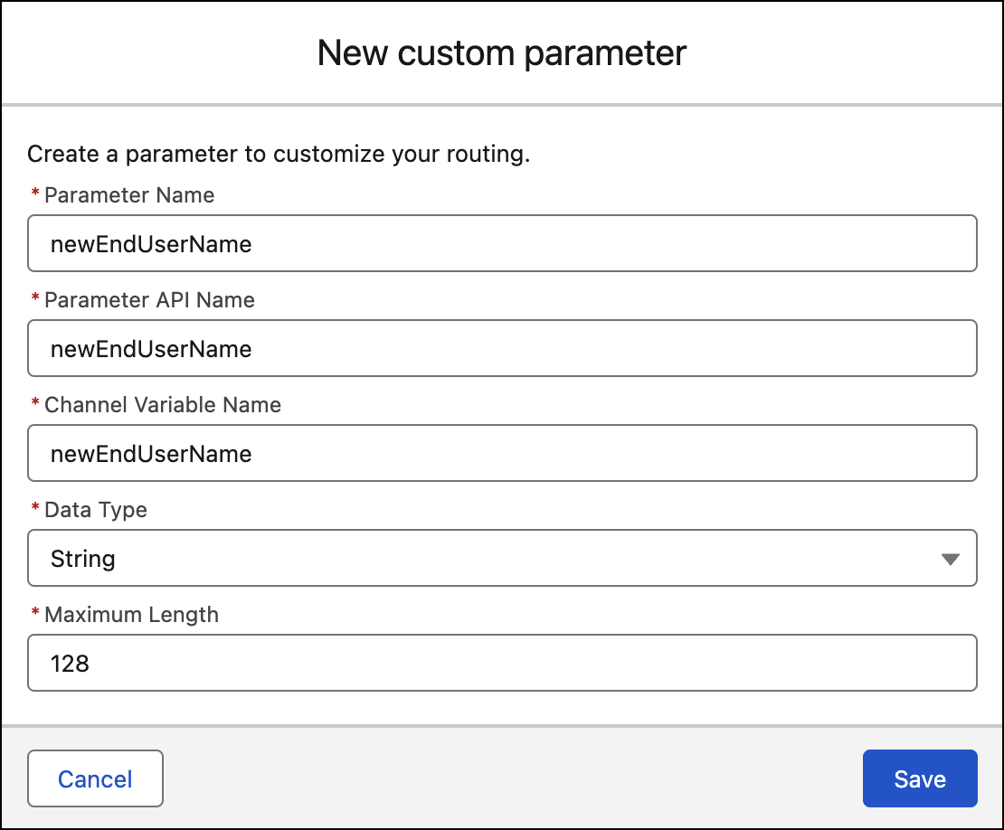This screenshot has width=1004, height=830.
Task: Click the Maximum Length field
Action: pyautogui.click(x=502, y=663)
